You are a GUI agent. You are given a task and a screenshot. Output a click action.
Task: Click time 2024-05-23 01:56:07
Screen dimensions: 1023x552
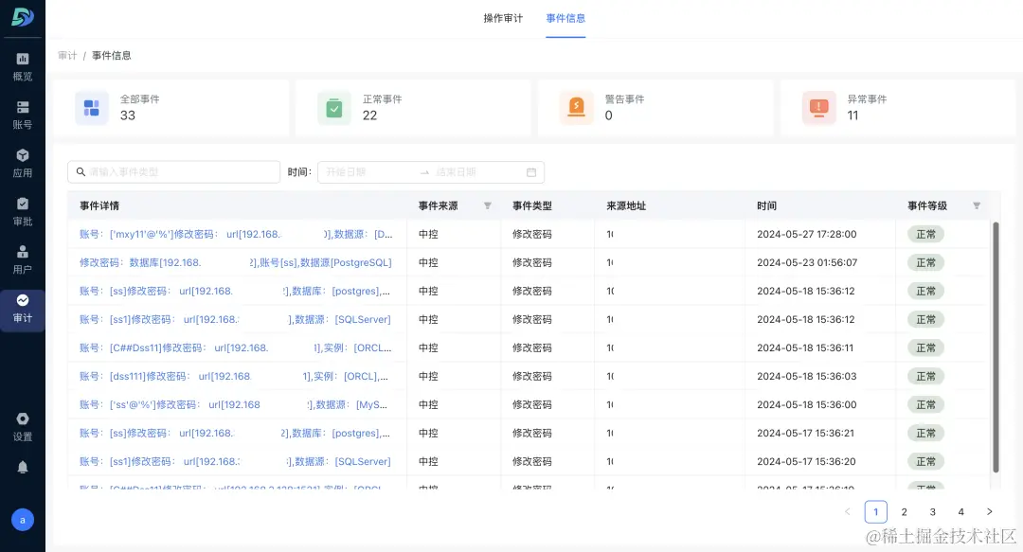[806, 262]
